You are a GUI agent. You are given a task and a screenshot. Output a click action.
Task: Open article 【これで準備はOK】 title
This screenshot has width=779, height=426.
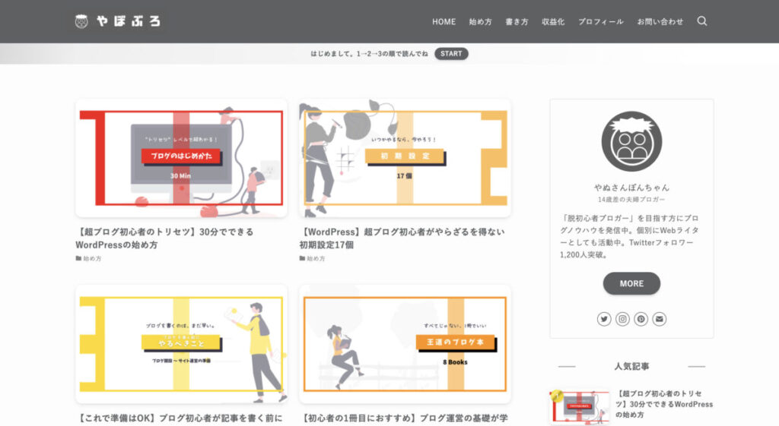coord(180,418)
